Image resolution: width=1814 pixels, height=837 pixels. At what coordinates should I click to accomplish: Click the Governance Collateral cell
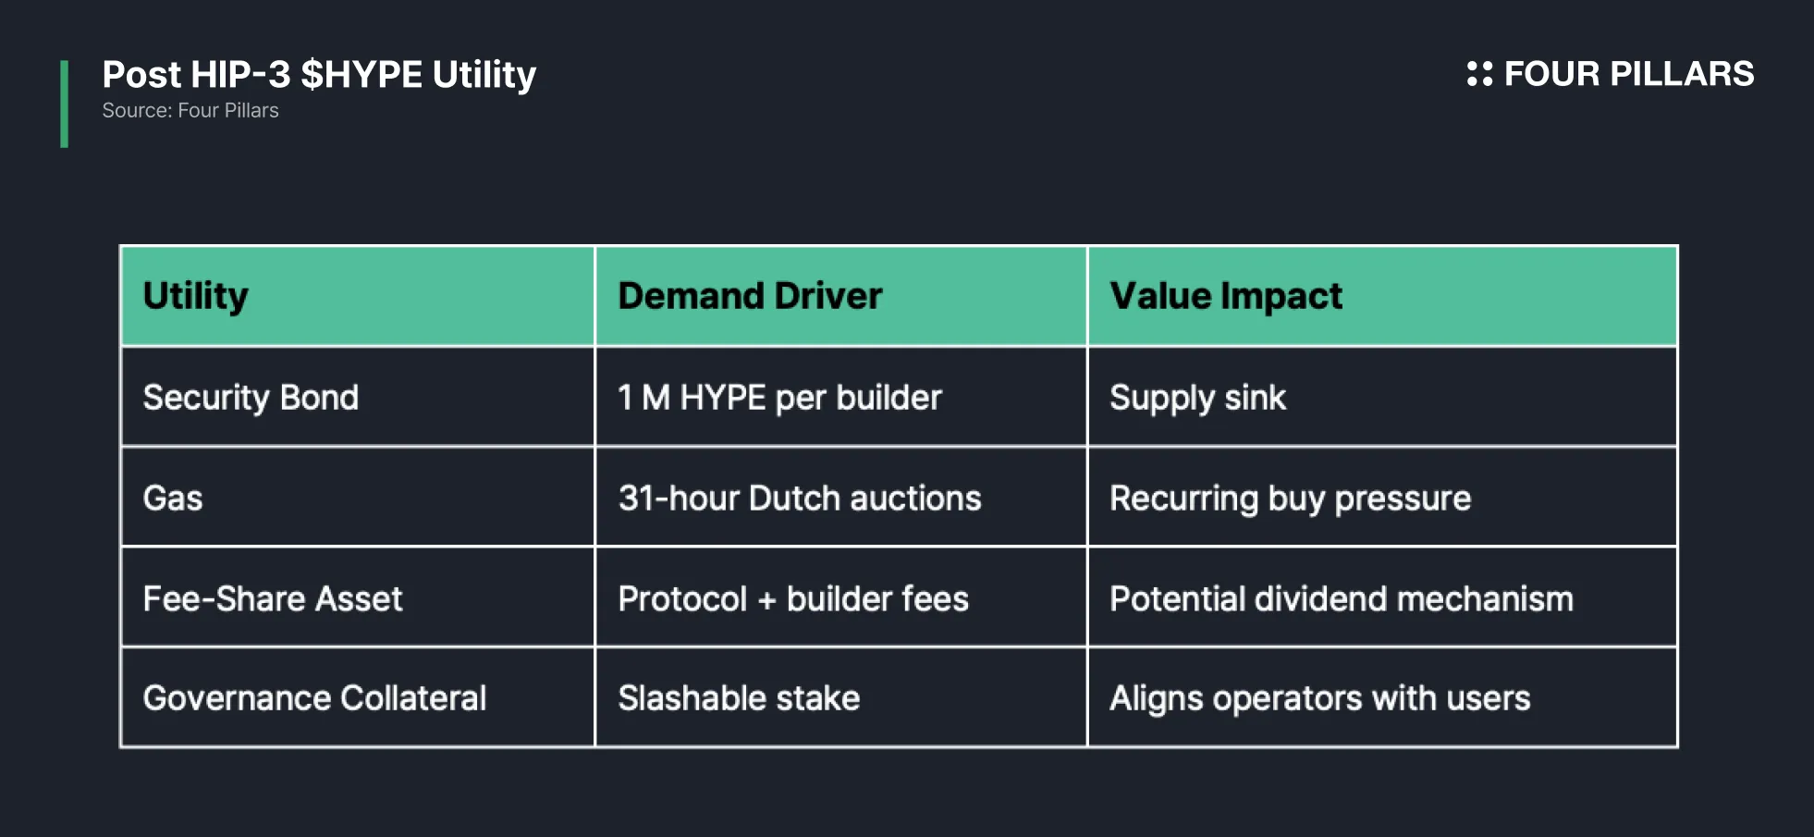pos(358,698)
